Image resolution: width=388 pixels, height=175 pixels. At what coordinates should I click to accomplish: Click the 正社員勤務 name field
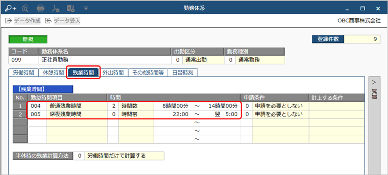105,60
